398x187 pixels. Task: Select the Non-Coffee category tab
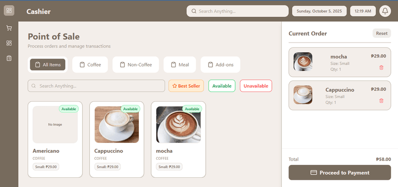(136, 65)
